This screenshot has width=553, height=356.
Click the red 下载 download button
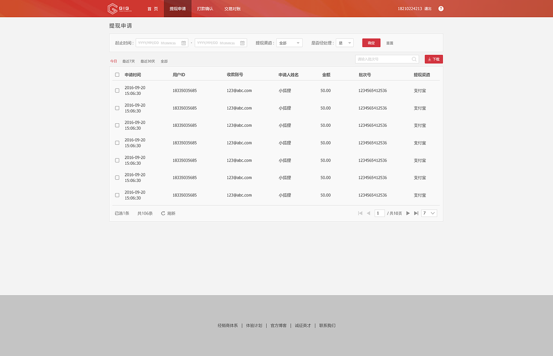pos(434,59)
